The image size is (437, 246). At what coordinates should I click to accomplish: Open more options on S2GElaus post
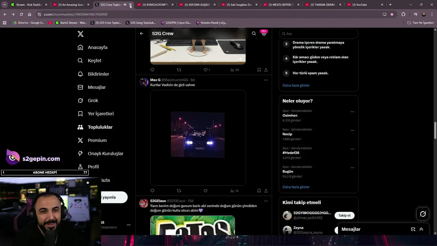(x=266, y=201)
